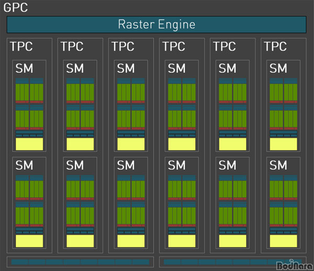Click the fifth TPC label from left
Viewport: 314px width, 271px height.
click(x=225, y=46)
